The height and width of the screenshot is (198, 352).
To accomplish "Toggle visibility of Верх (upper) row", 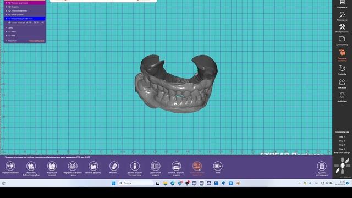I will point(9,32).
